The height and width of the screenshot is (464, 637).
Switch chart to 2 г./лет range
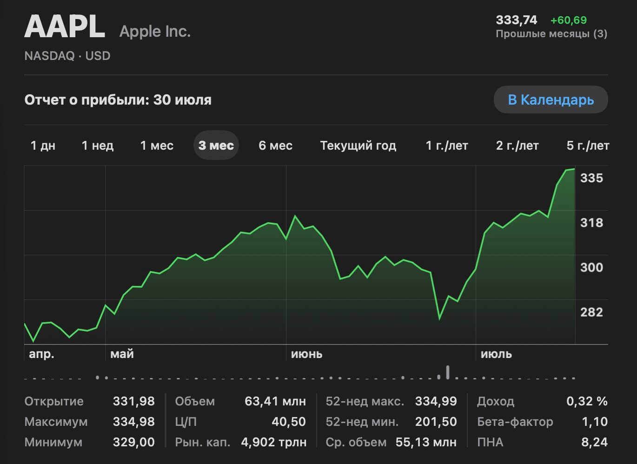click(517, 146)
